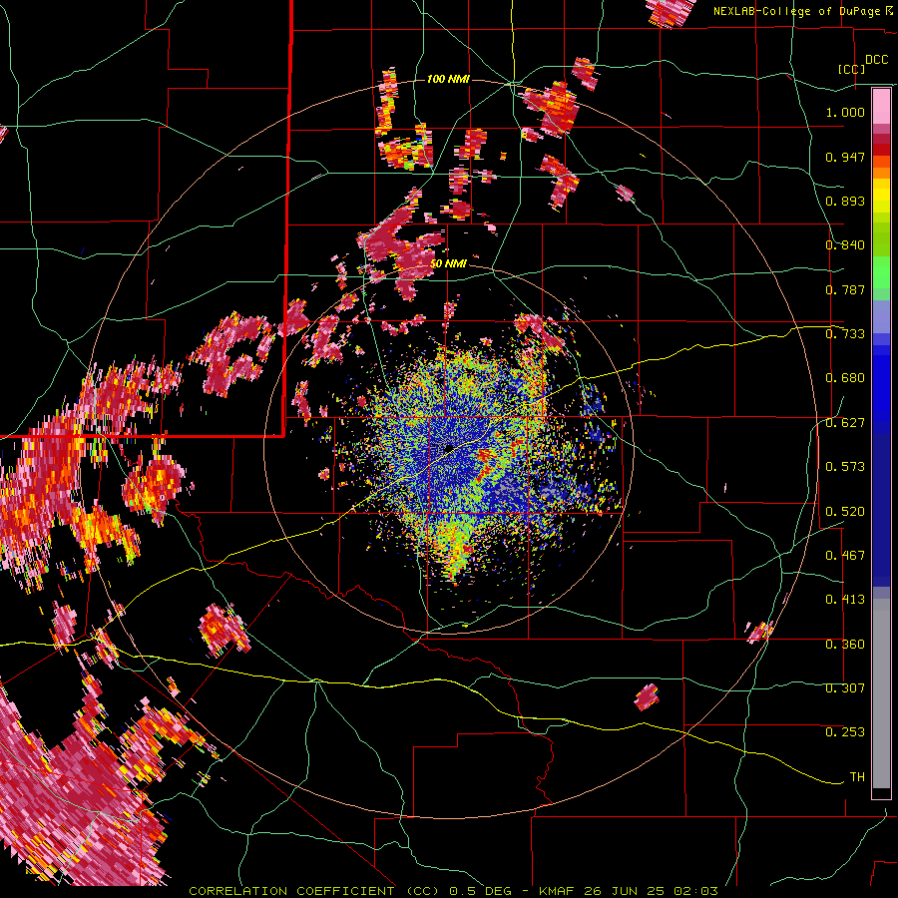
Task: Select the 0.787 scale value
Action: pyautogui.click(x=845, y=289)
